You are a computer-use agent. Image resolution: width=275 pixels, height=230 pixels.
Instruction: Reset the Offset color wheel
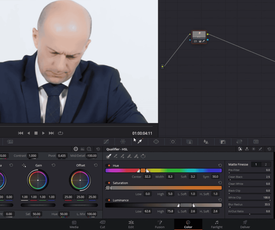[x=96, y=165]
